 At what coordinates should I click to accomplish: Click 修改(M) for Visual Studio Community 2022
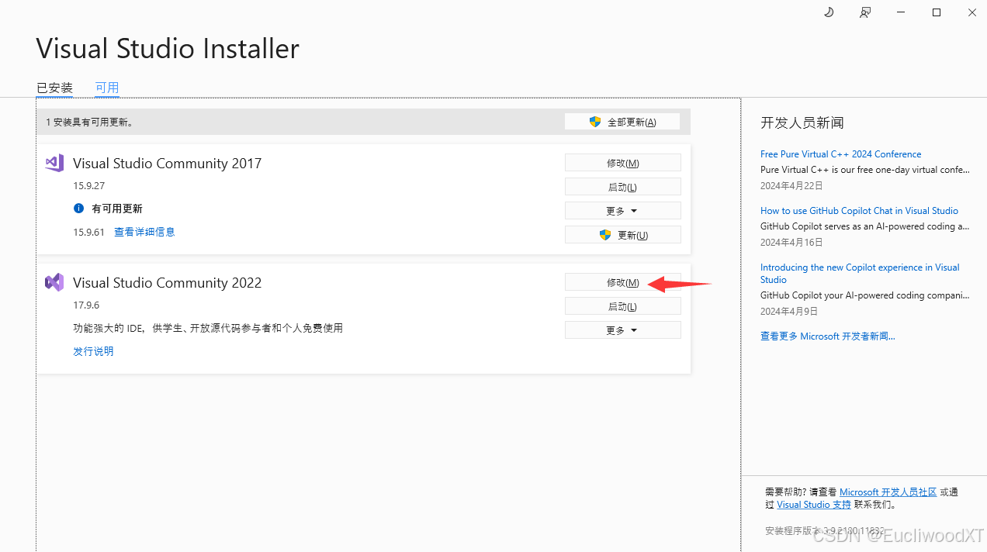click(x=622, y=281)
